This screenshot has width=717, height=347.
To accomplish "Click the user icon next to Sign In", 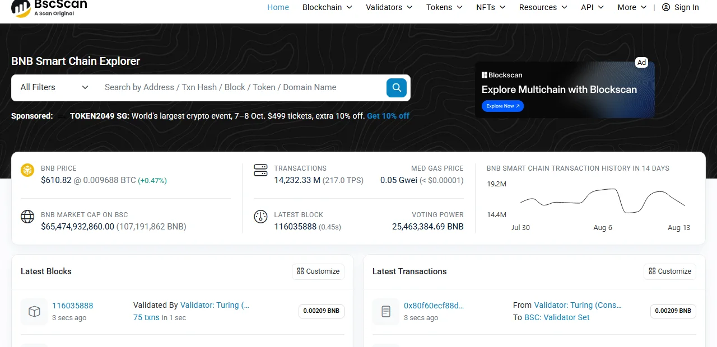I will pos(666,7).
